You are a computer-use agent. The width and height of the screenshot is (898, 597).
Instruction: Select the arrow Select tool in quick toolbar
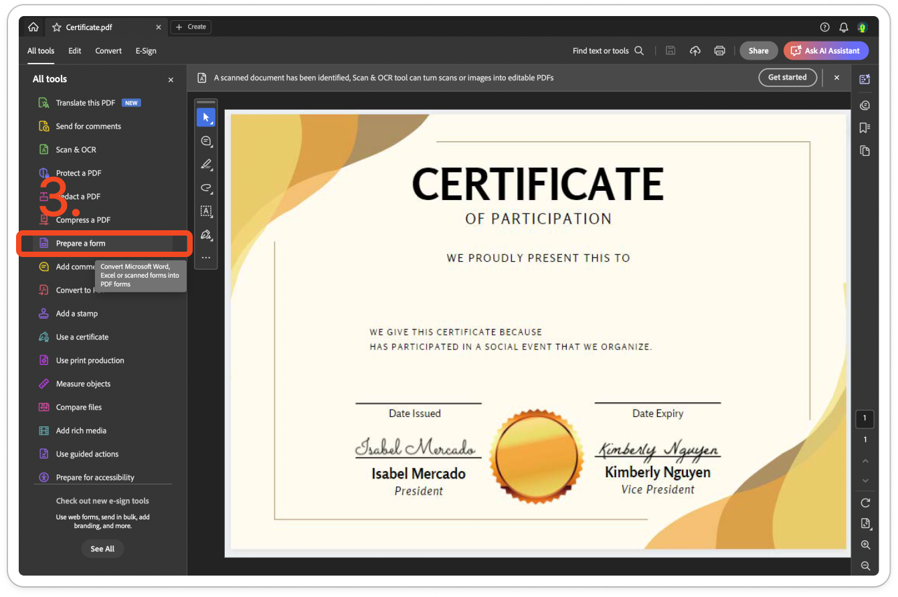click(205, 117)
